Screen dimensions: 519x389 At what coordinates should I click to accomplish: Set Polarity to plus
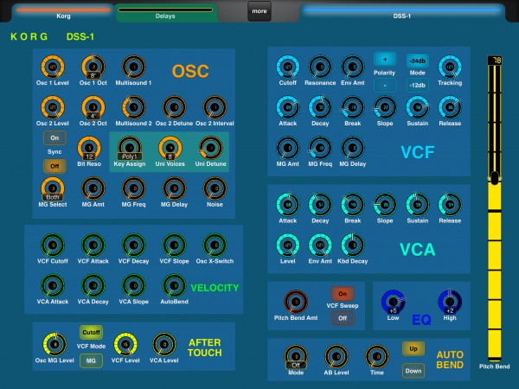pos(385,60)
